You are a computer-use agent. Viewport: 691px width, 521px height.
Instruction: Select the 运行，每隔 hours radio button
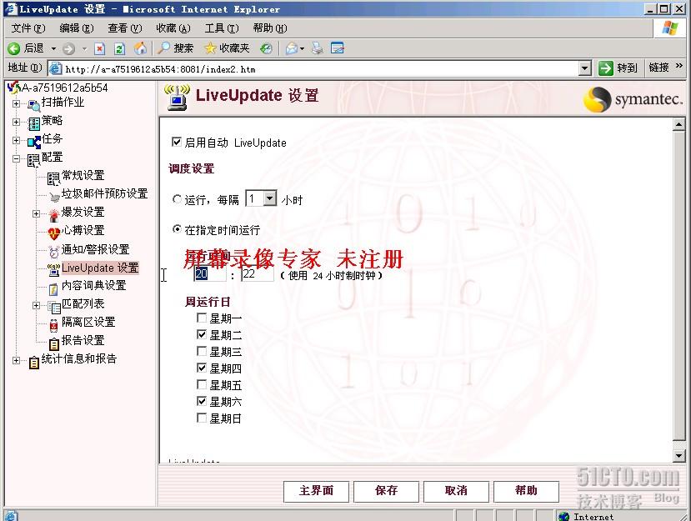coord(177,199)
